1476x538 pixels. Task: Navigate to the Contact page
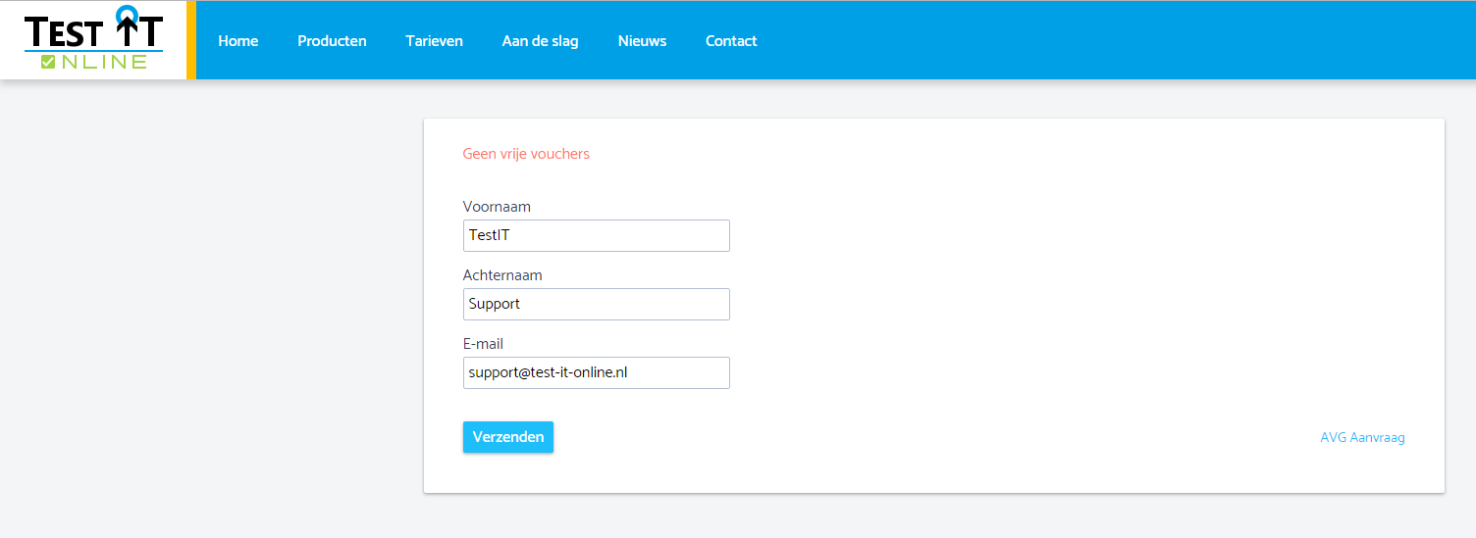click(731, 41)
